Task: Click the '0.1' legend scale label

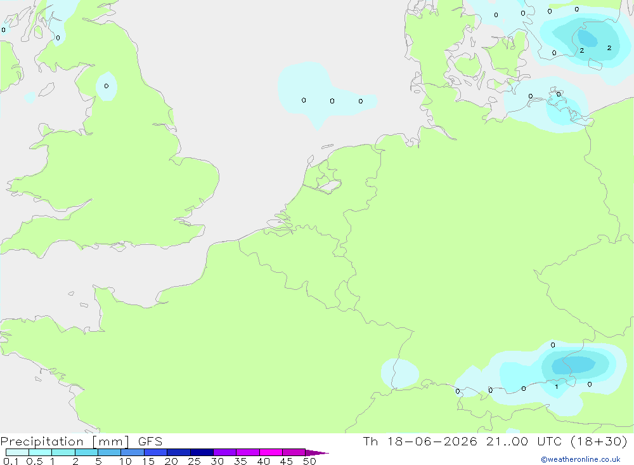Action: click(11, 461)
